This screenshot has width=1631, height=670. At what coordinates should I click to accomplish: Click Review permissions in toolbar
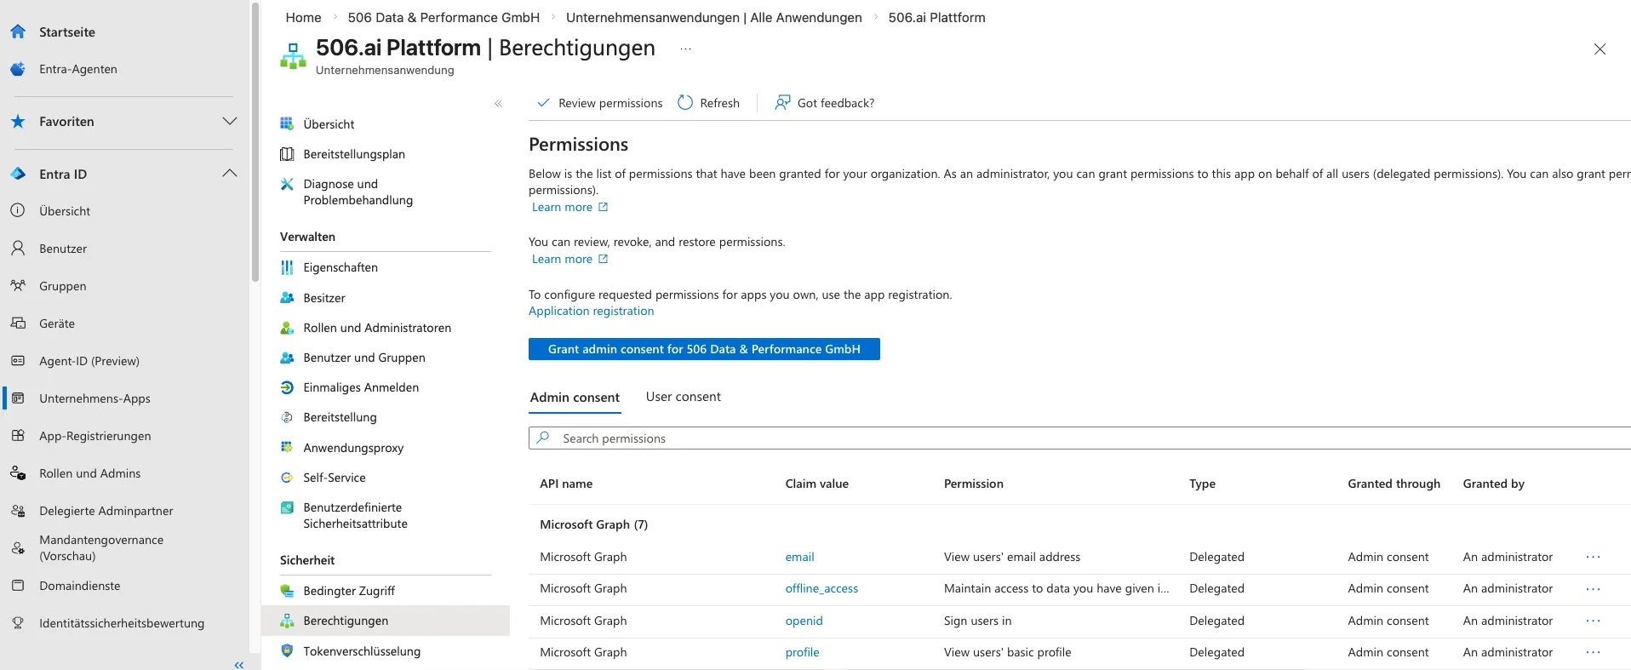tap(599, 103)
